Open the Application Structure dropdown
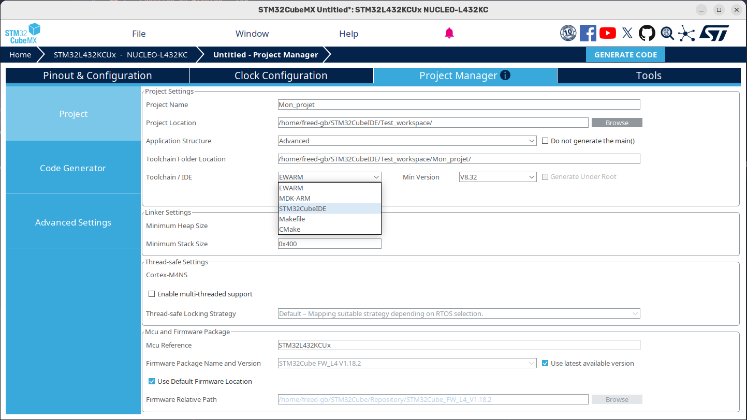Screen dimensions: 747x420 (x=407, y=141)
